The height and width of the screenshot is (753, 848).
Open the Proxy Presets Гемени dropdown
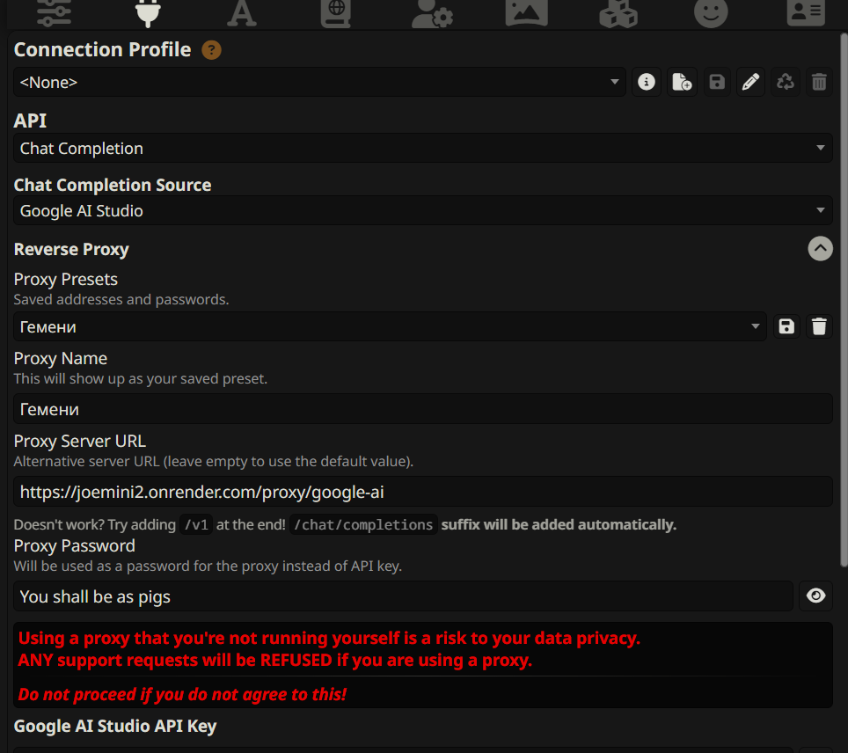pos(390,326)
